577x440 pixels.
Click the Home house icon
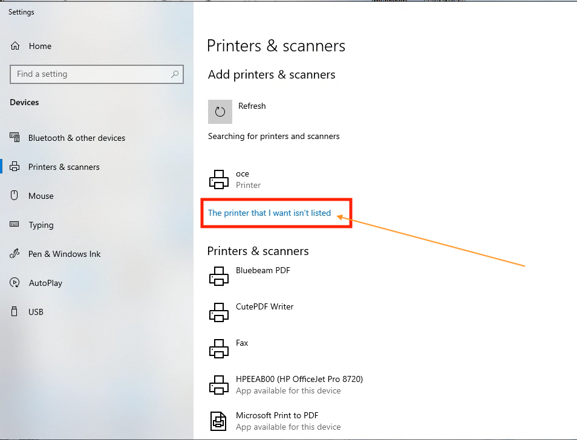tap(15, 46)
